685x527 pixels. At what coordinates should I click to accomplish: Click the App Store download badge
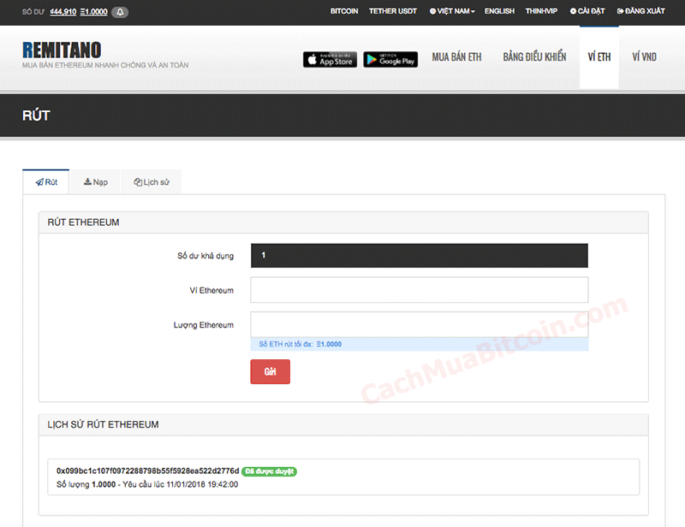point(330,59)
